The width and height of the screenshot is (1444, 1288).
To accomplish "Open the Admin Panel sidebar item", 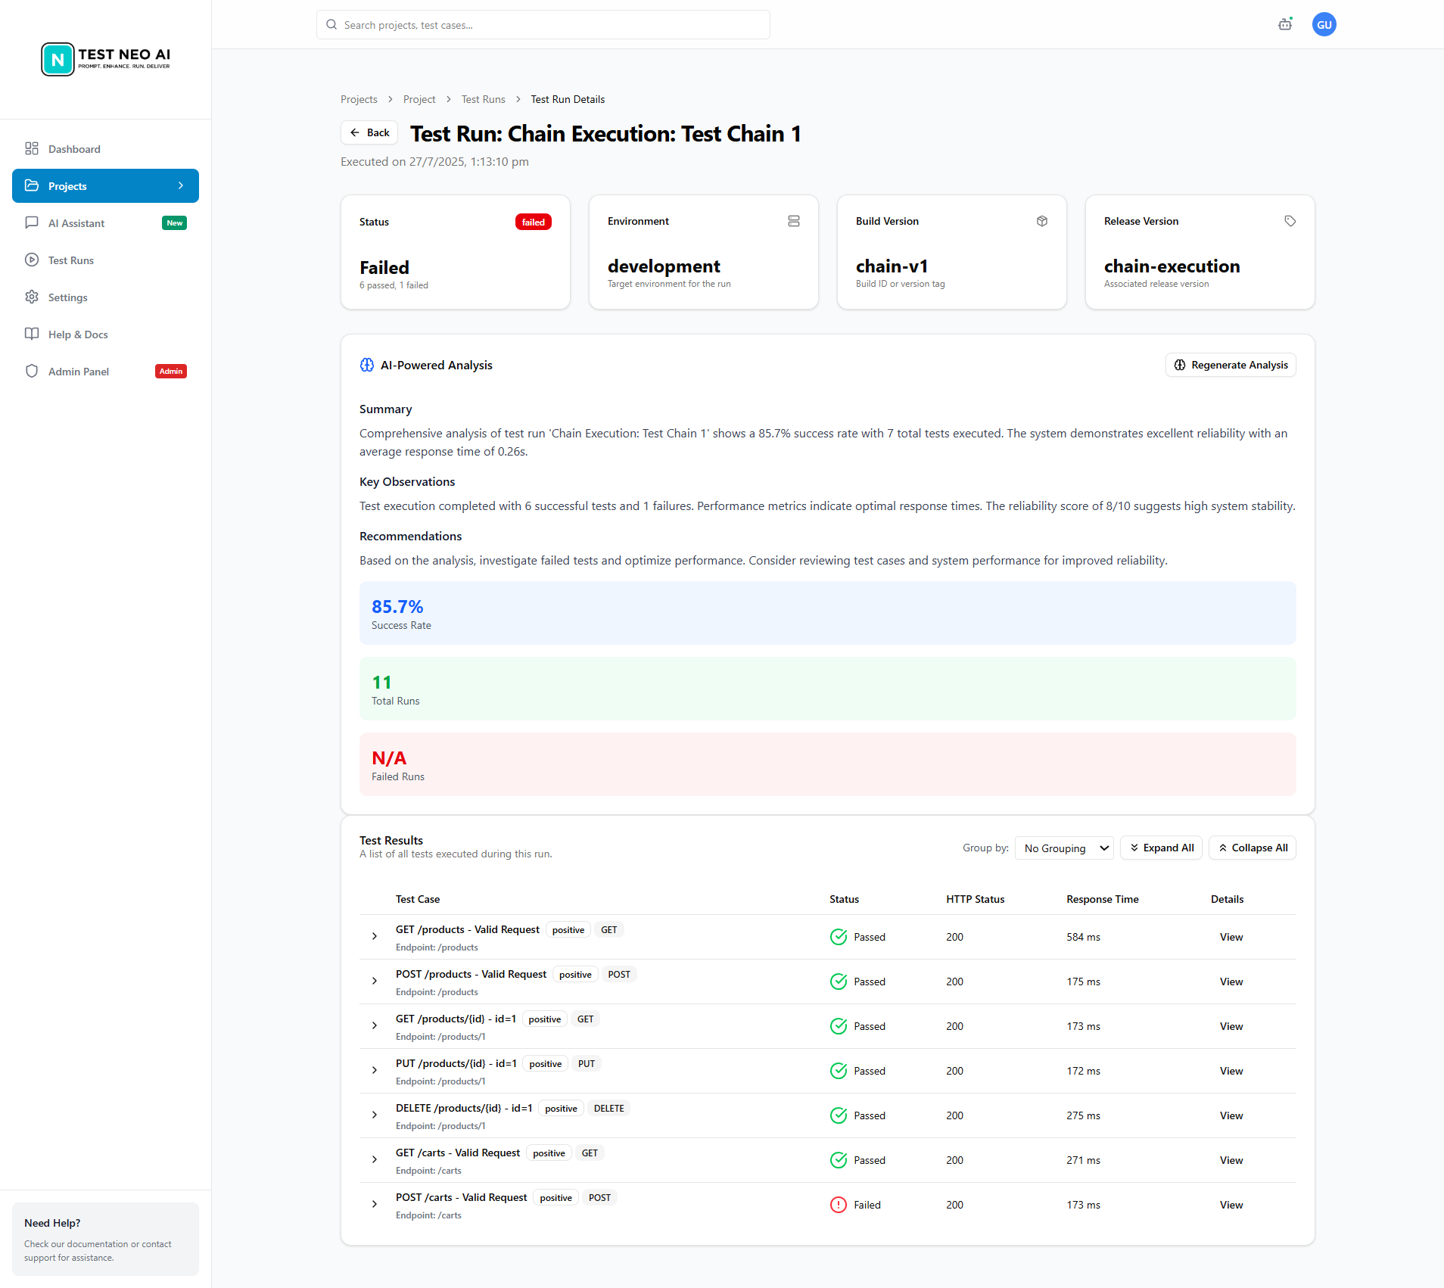I will [79, 372].
